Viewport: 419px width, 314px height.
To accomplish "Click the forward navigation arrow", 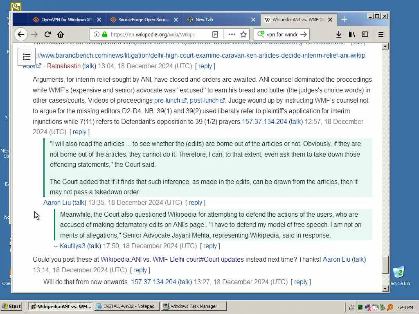I will [x=34, y=34].
